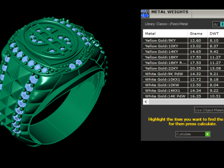Click the 12.60 grams value

pyautogui.click(x=196, y=41)
